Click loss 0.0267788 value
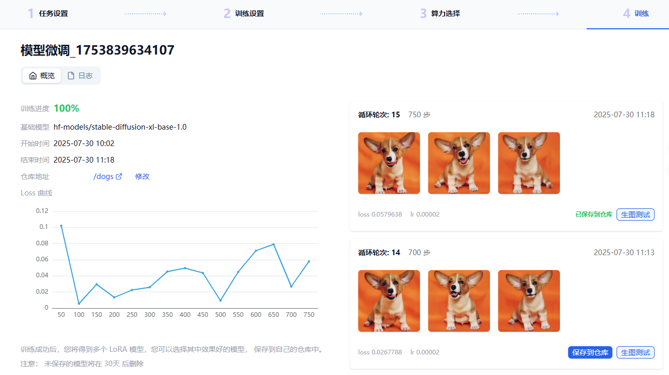 point(380,352)
